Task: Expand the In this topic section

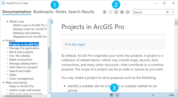Action: [66, 44]
